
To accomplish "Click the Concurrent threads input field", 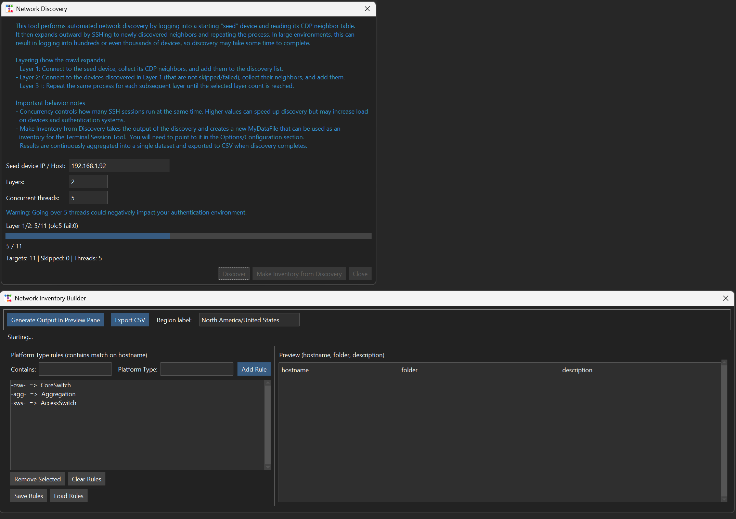I will coord(88,198).
